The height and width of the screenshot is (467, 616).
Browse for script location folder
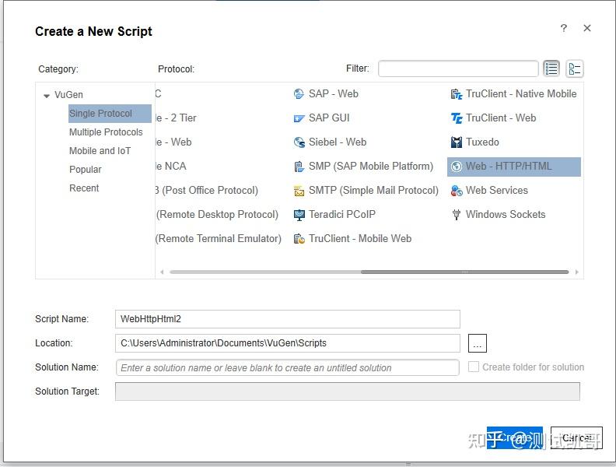point(478,343)
